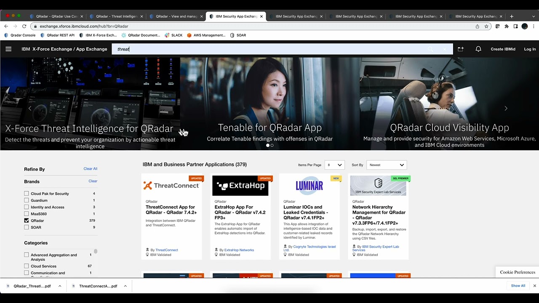Switch to QRadar View and manage tab
This screenshot has width=539, height=303.
coord(176,16)
